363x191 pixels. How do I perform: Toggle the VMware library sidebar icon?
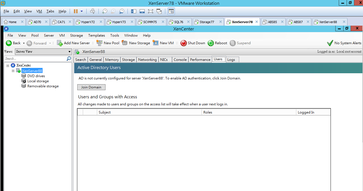134,11
